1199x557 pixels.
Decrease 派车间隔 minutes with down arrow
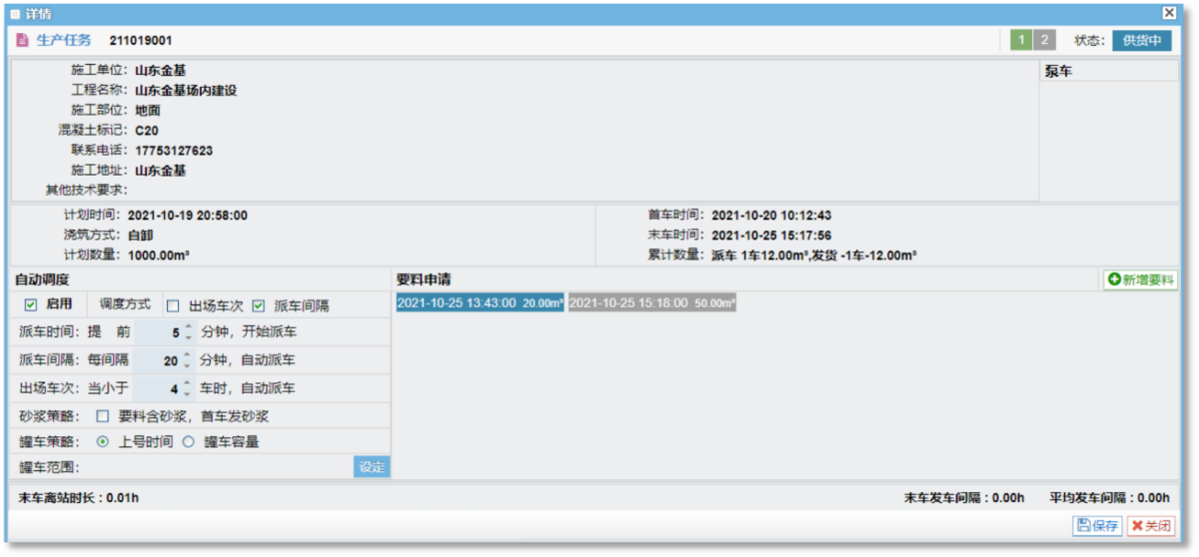tap(186, 365)
